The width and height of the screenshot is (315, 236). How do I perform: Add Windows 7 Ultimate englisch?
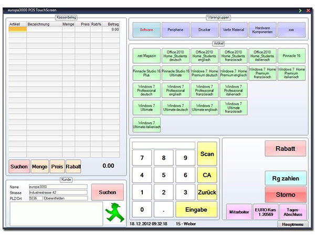204,108
